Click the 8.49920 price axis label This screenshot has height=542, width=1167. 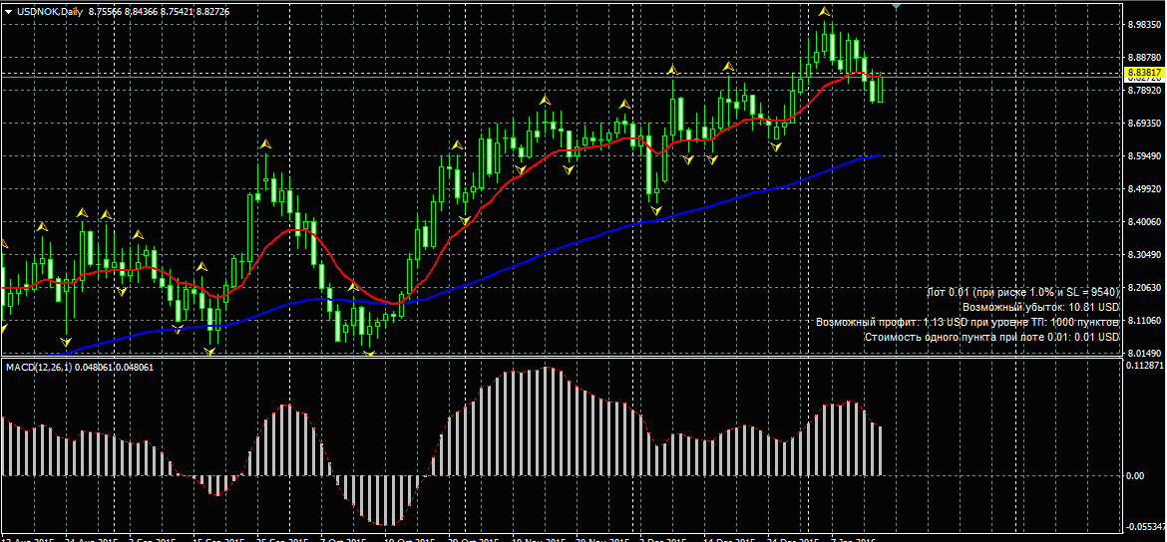1145,189
